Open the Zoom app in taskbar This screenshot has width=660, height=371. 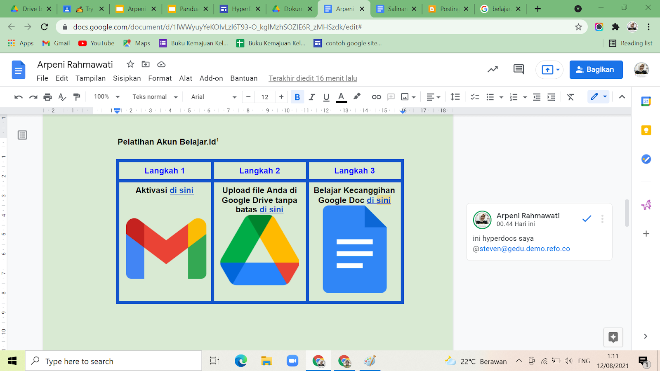pos(292,361)
